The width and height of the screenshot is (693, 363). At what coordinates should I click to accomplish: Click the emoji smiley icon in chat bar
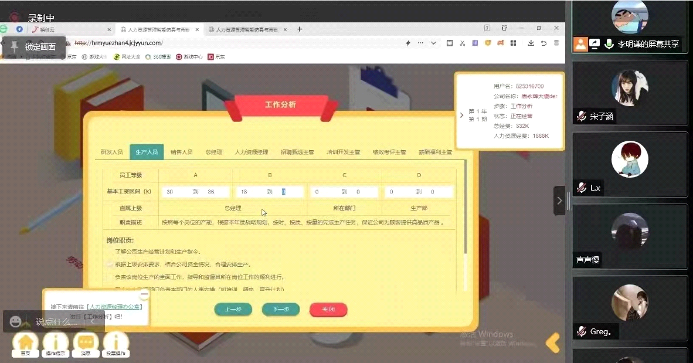(16, 321)
